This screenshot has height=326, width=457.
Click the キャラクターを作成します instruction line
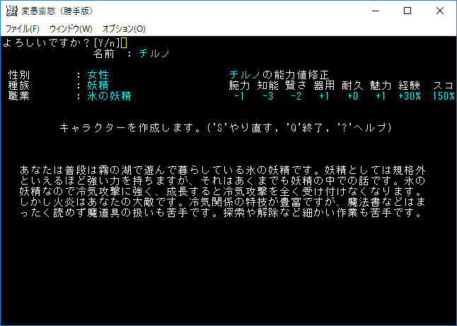[225, 127]
